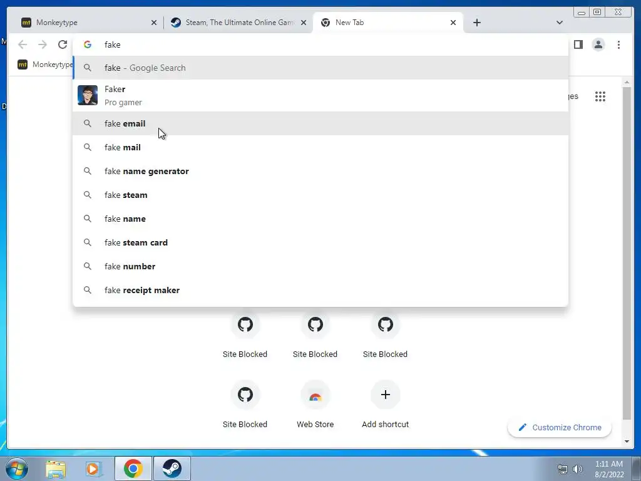Select the Faker Pro gamer suggestion

[320, 95]
